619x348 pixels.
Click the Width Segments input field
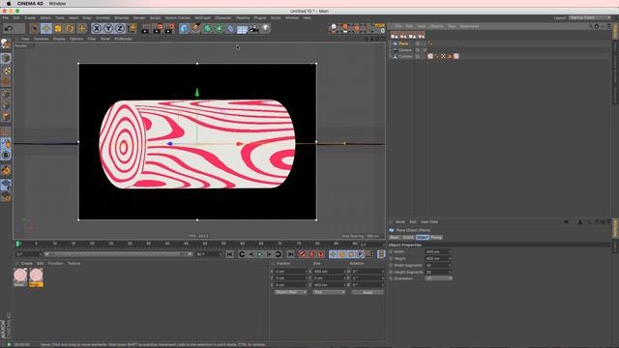pyautogui.click(x=438, y=265)
